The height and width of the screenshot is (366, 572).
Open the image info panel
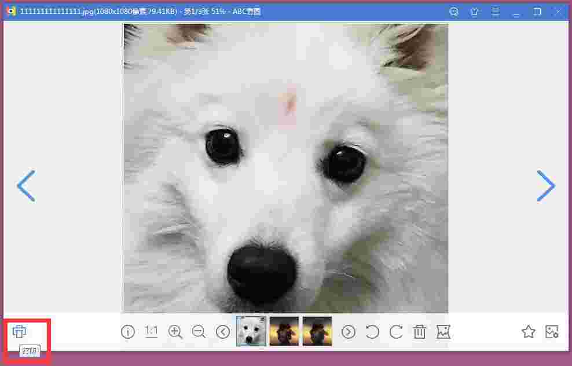[x=127, y=332]
